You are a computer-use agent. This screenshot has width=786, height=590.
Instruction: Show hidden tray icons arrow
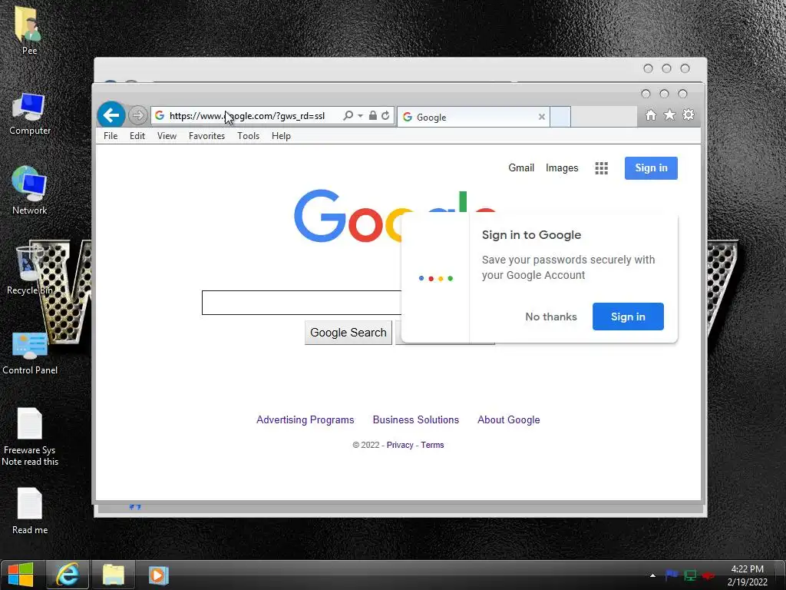tap(652, 575)
